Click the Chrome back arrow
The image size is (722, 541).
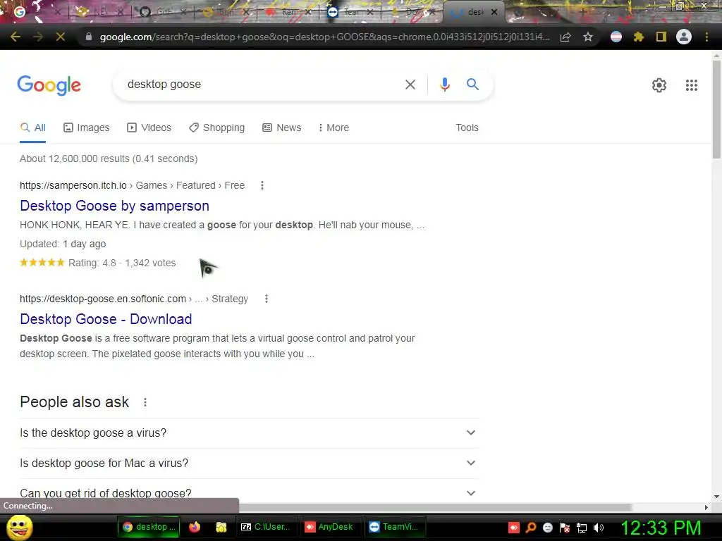[16, 37]
